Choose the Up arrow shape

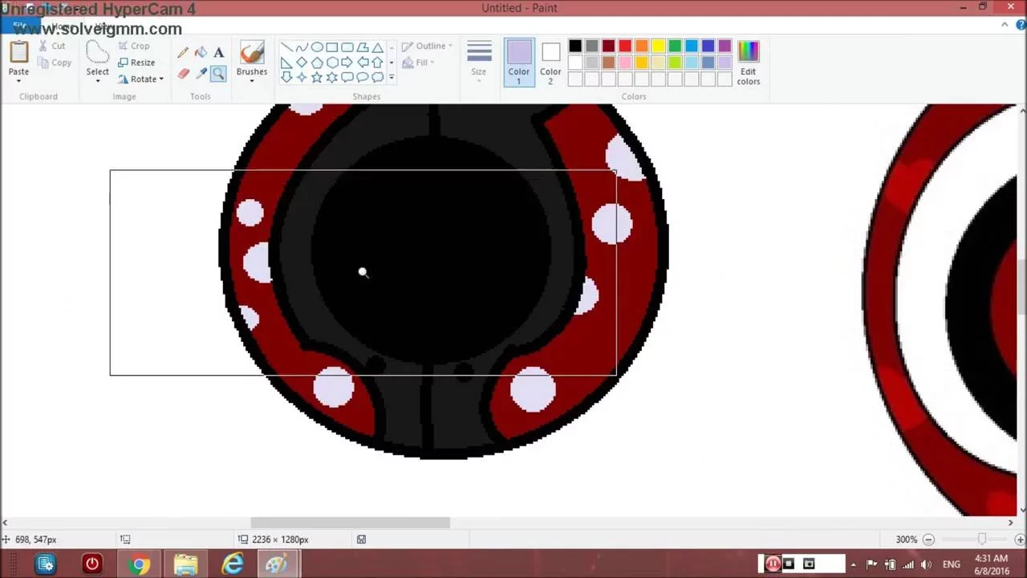click(378, 63)
